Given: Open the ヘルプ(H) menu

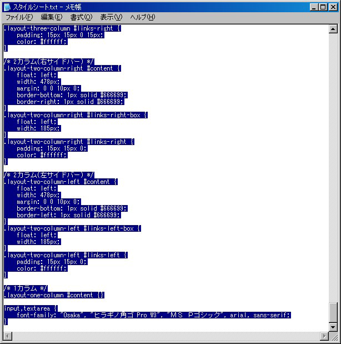Looking at the screenshot, I should tap(143, 17).
